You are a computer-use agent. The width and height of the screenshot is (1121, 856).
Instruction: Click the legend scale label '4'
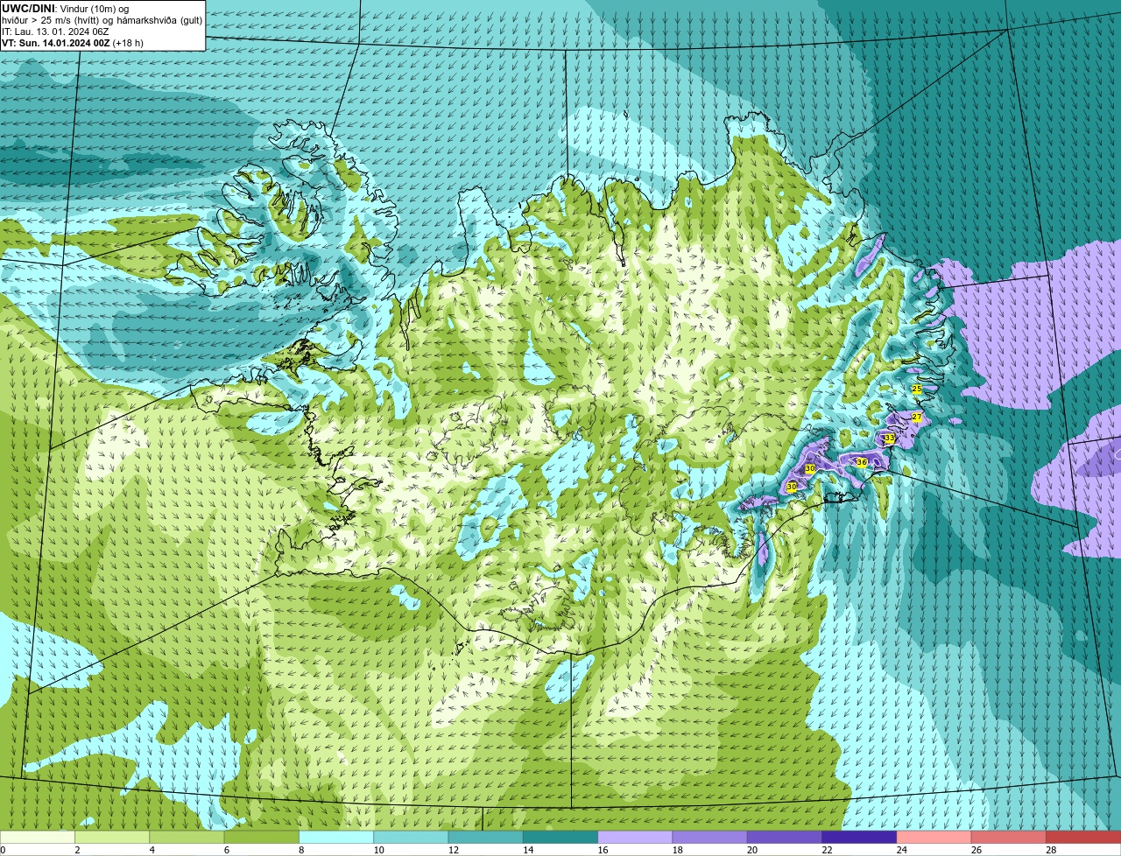coord(152,850)
